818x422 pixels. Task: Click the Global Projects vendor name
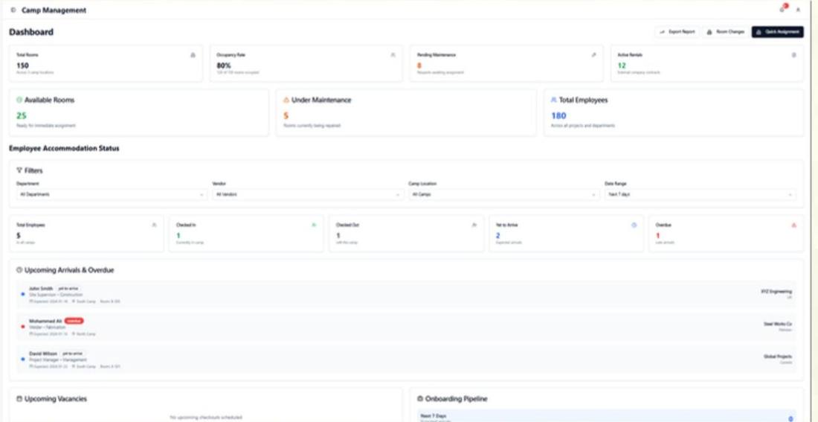click(777, 357)
